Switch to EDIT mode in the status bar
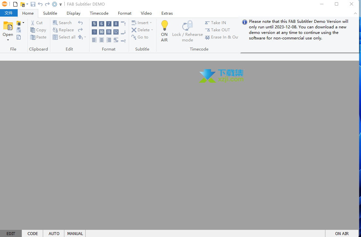 (11, 233)
